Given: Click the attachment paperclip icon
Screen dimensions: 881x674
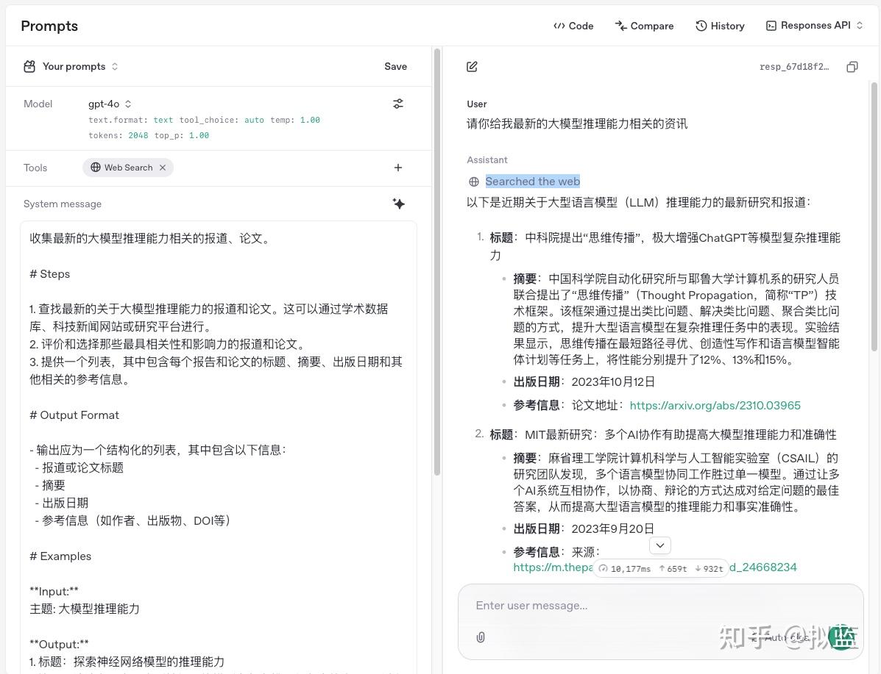Looking at the screenshot, I should [x=481, y=637].
